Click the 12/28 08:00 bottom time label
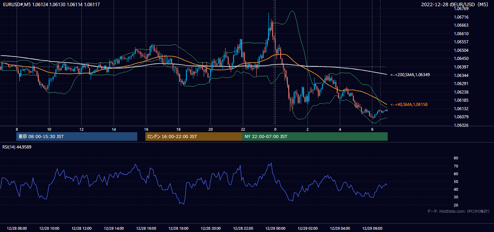 point(17,229)
